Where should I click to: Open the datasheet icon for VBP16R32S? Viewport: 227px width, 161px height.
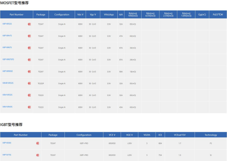[x=29, y=24]
